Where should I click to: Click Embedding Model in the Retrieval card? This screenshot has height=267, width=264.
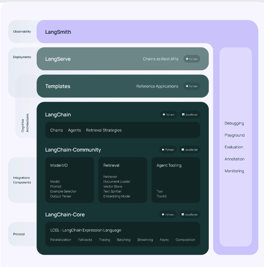[117, 196]
